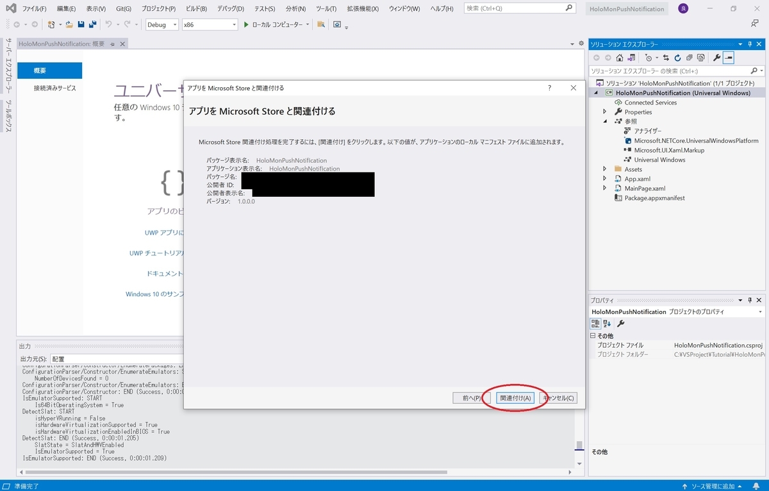Click the Find in Files toolbar icon
Screen dimensions: 769x491
[x=321, y=24]
